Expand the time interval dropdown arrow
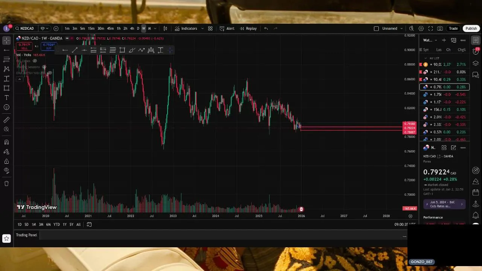This screenshot has height=271, width=482. tap(155, 28)
